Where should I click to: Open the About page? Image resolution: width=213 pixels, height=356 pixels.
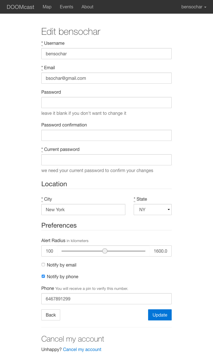pos(87,7)
